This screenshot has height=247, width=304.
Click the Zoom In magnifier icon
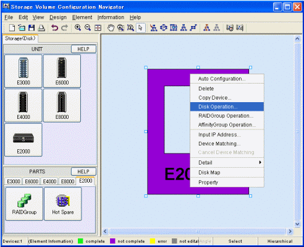(x=78, y=28)
